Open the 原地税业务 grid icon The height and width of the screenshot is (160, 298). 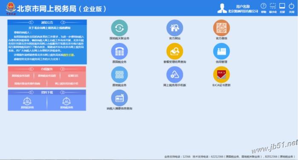(x=119, y=74)
